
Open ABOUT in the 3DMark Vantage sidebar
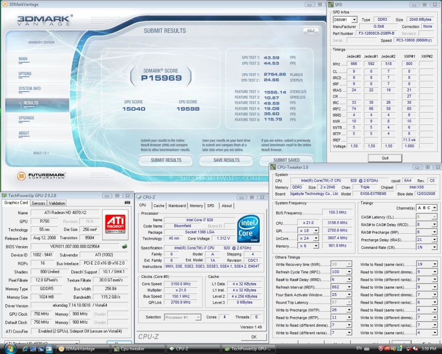(x=24, y=133)
